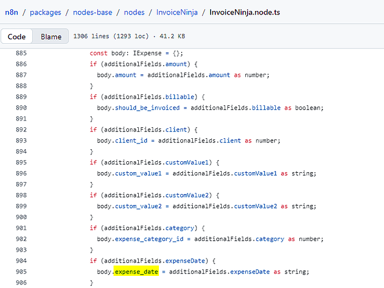Image resolution: width=384 pixels, height=288 pixels.
Task: Click the highlighted expense_date text
Action: tap(136, 272)
